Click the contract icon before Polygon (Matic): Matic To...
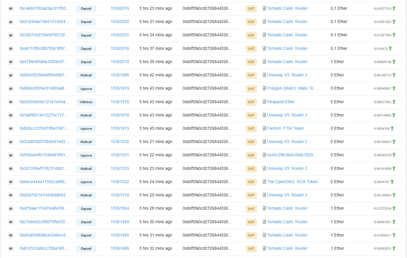 [264, 88]
